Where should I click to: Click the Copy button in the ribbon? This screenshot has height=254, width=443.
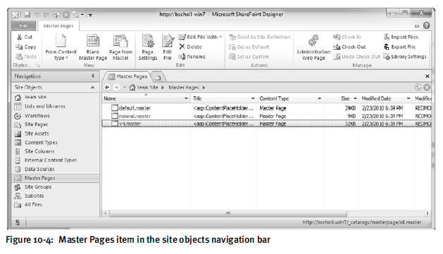click(26, 47)
